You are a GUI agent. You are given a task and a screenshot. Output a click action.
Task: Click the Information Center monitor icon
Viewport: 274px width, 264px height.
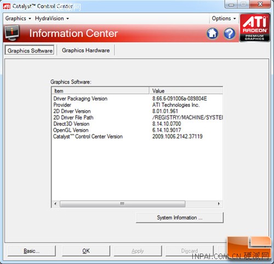coord(12,33)
